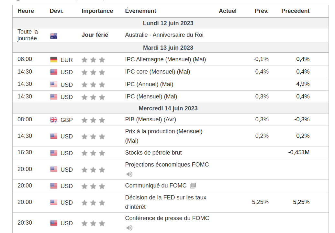Click the US flag in Stocks de pétrole row
The height and width of the screenshot is (233, 335).
54,153
